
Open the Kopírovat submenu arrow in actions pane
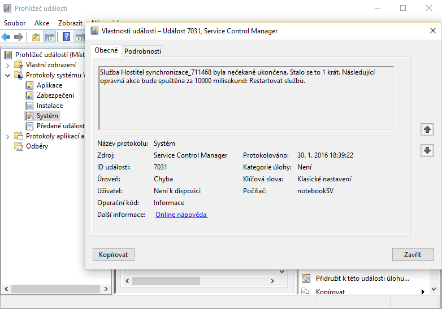tap(423, 291)
